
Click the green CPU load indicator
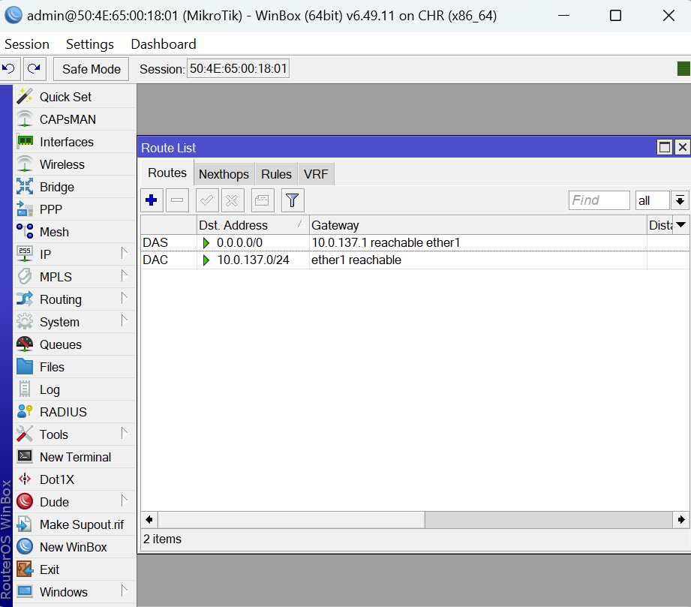[x=683, y=69]
